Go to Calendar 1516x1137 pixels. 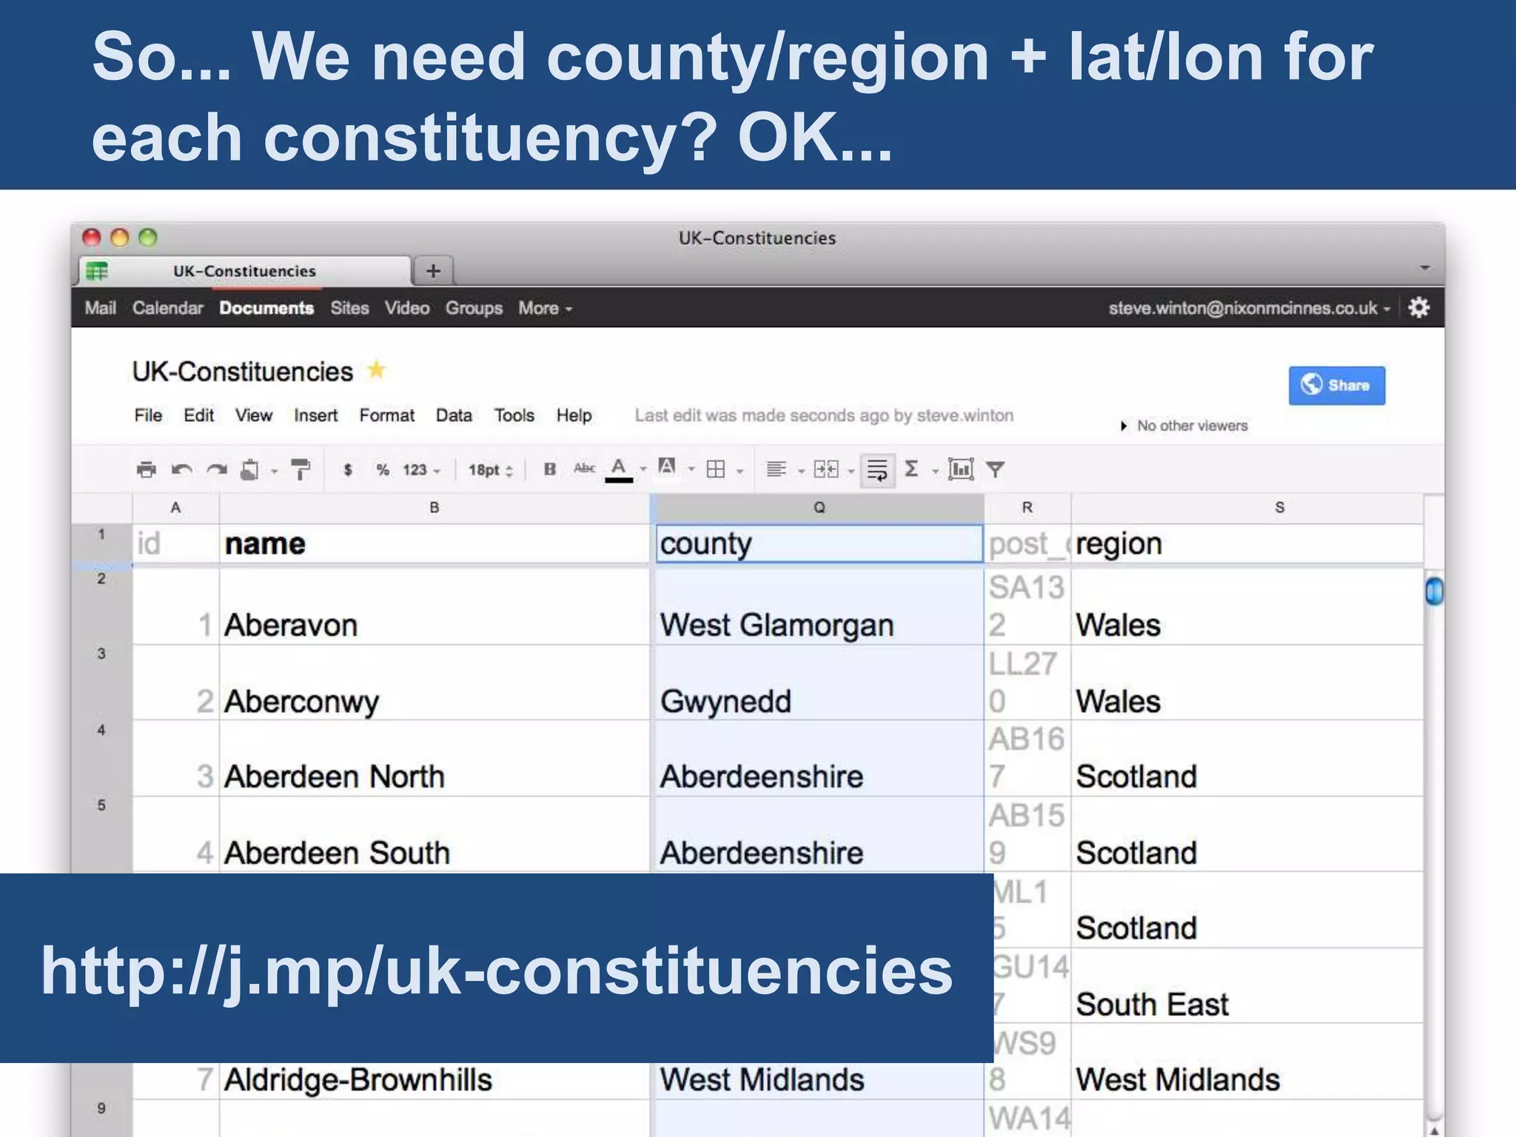pos(167,308)
